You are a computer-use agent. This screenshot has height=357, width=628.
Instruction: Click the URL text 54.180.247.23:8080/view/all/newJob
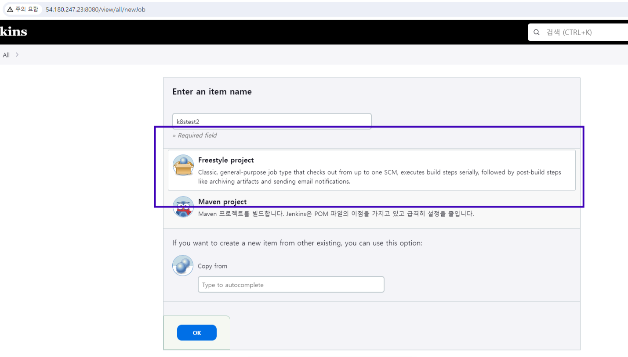coord(96,9)
